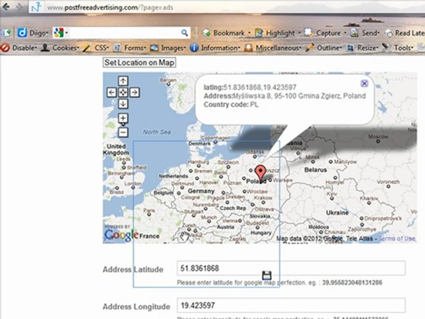Screen dimensions: 425x319
Task: Click the 'Country code: PL' text
Action: [x=231, y=105]
